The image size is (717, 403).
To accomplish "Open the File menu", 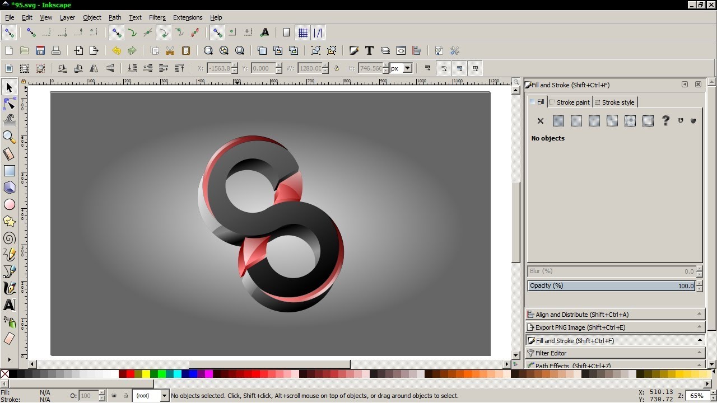I will (10, 17).
